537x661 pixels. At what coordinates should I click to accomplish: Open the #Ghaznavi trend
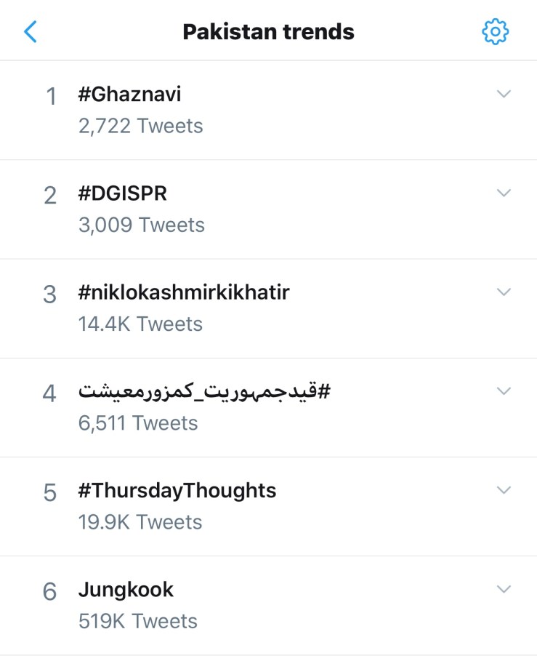point(130,95)
